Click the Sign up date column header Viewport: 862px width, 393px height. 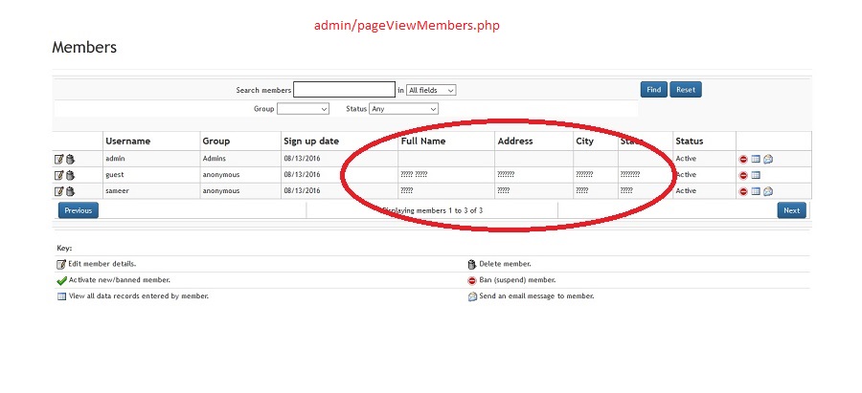pos(311,142)
